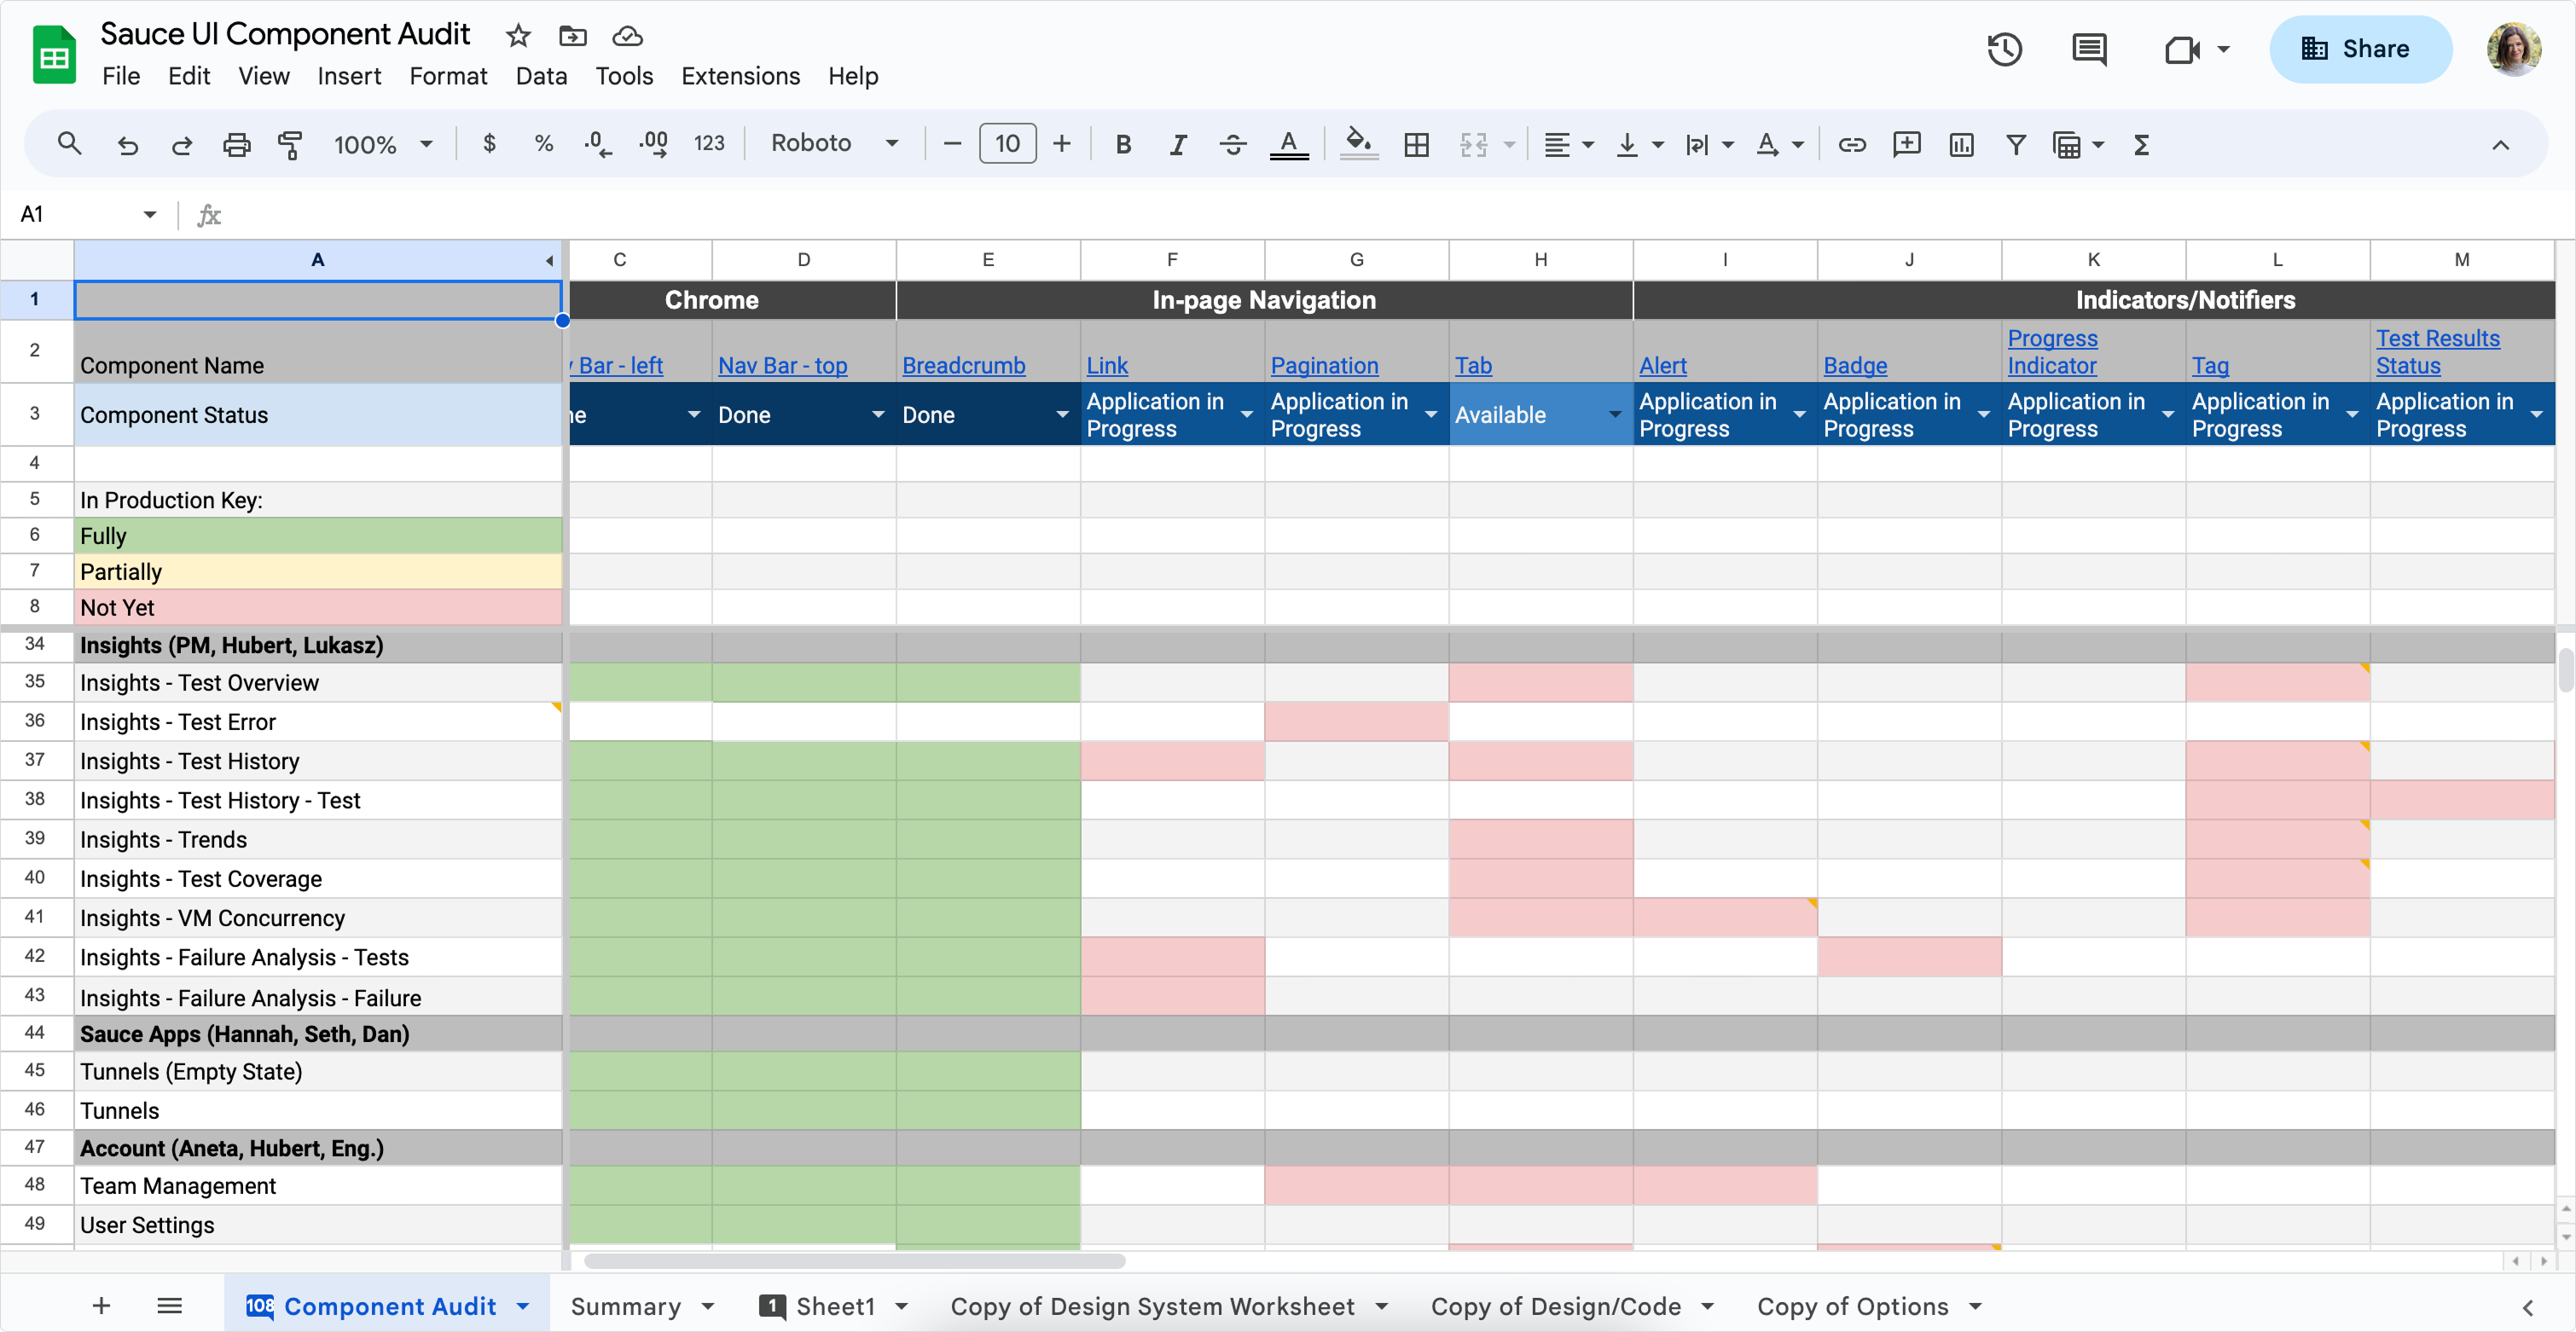Open the Roboto font dropdown

coord(834,144)
